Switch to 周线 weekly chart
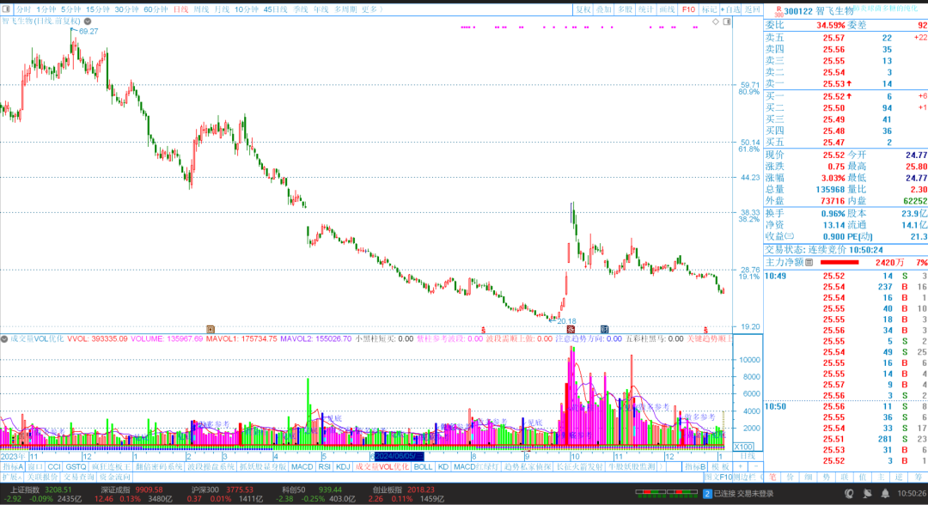Image resolution: width=928 pixels, height=505 pixels. [x=201, y=9]
